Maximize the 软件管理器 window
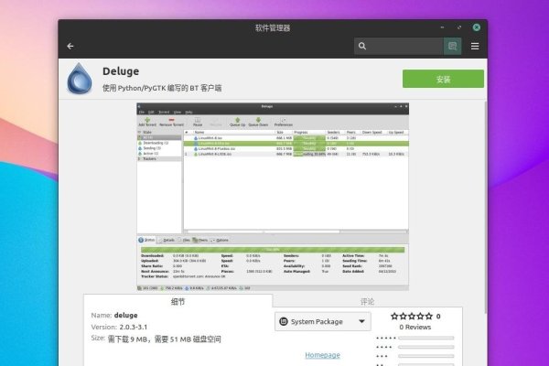This screenshot has height=366, width=549. [459, 27]
